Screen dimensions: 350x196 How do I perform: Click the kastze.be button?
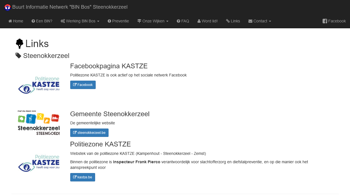click(83, 177)
